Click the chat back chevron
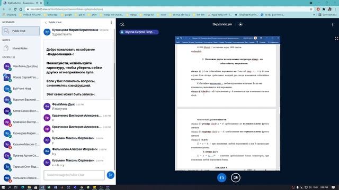Viewport: 339px width, 190px height. 46,22
